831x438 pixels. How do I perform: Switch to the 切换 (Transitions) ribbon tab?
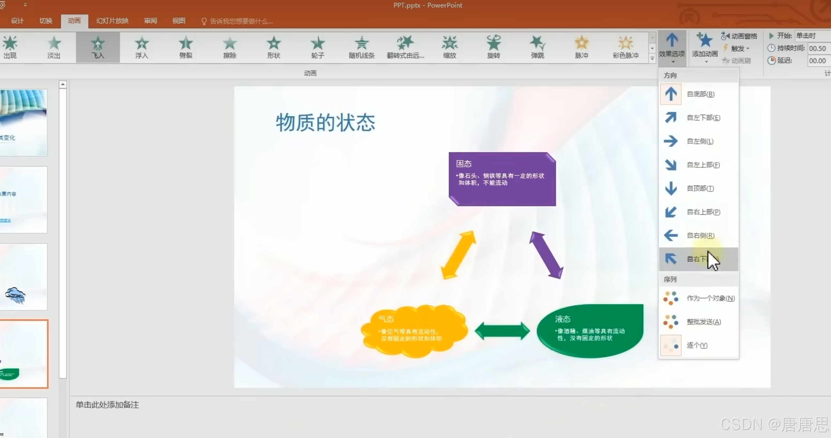[x=46, y=21]
